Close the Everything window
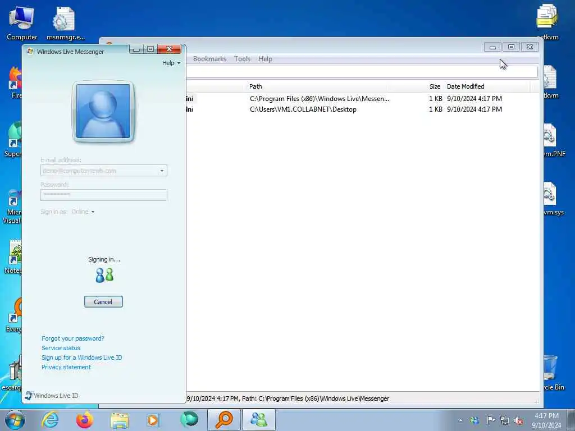The width and height of the screenshot is (575, 431). 530,47
